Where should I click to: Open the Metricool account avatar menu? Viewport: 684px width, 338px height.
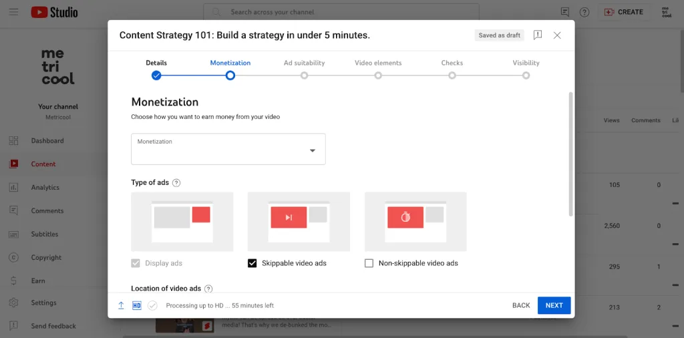pos(665,12)
